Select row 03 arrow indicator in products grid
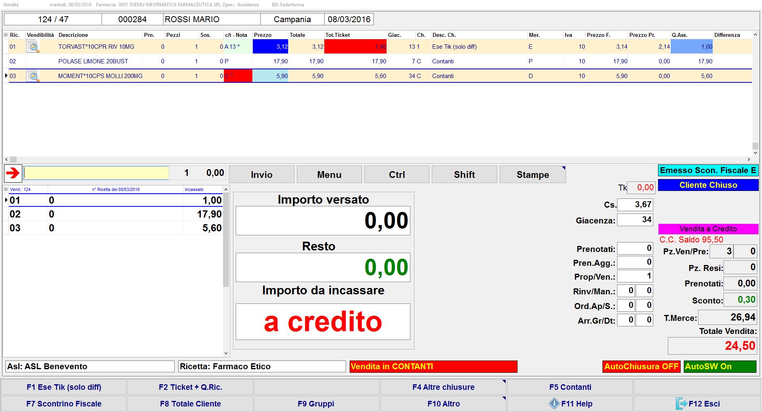This screenshot has height=412, width=762. click(x=6, y=76)
